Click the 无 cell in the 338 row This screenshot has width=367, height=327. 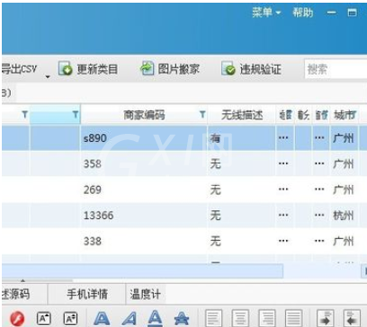click(241, 241)
